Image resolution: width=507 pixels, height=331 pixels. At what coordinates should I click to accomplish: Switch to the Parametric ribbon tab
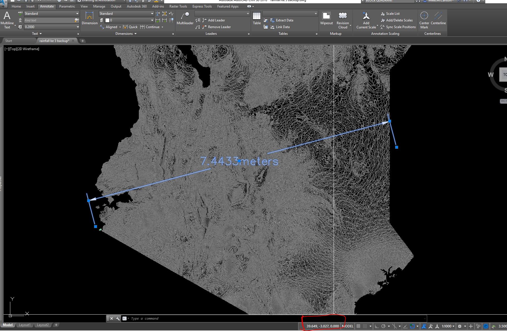[x=67, y=6]
